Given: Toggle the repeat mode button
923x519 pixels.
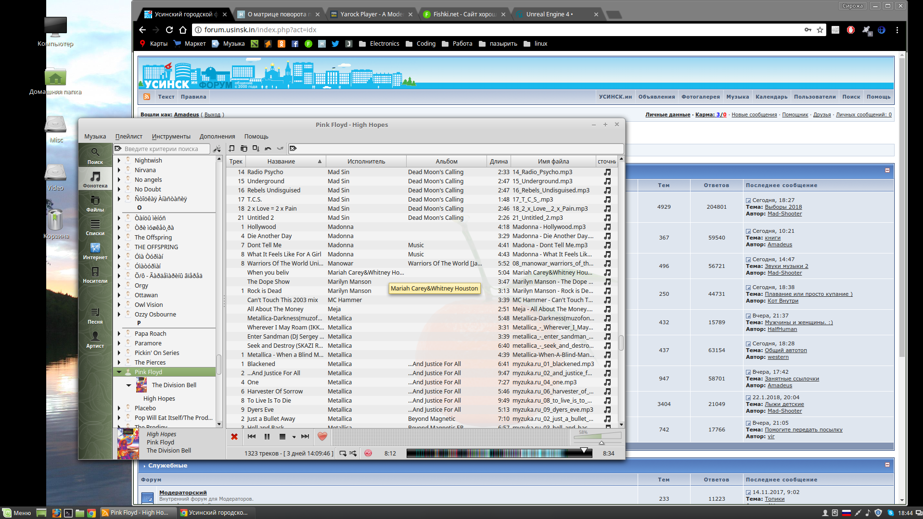Looking at the screenshot, I should 343,453.
